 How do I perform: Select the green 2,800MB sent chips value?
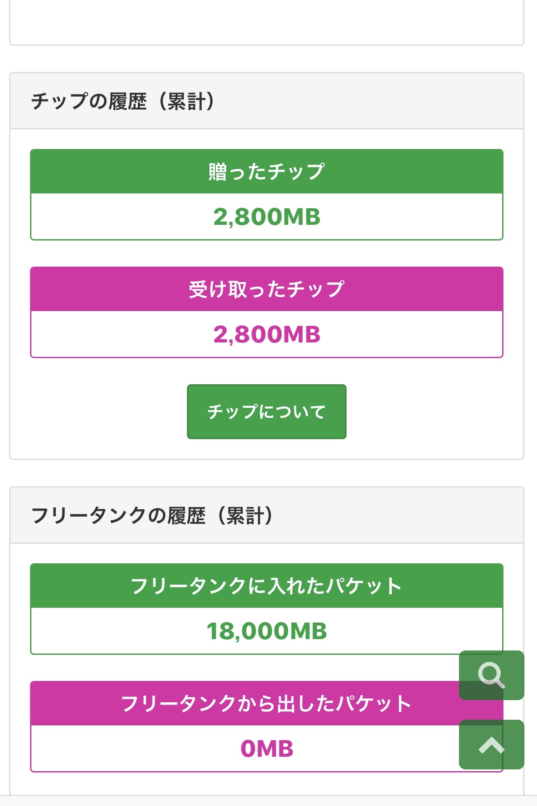point(266,217)
